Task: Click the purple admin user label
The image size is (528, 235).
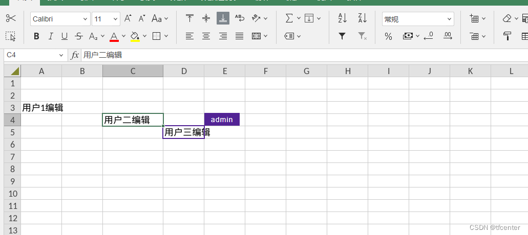Action: click(x=222, y=120)
